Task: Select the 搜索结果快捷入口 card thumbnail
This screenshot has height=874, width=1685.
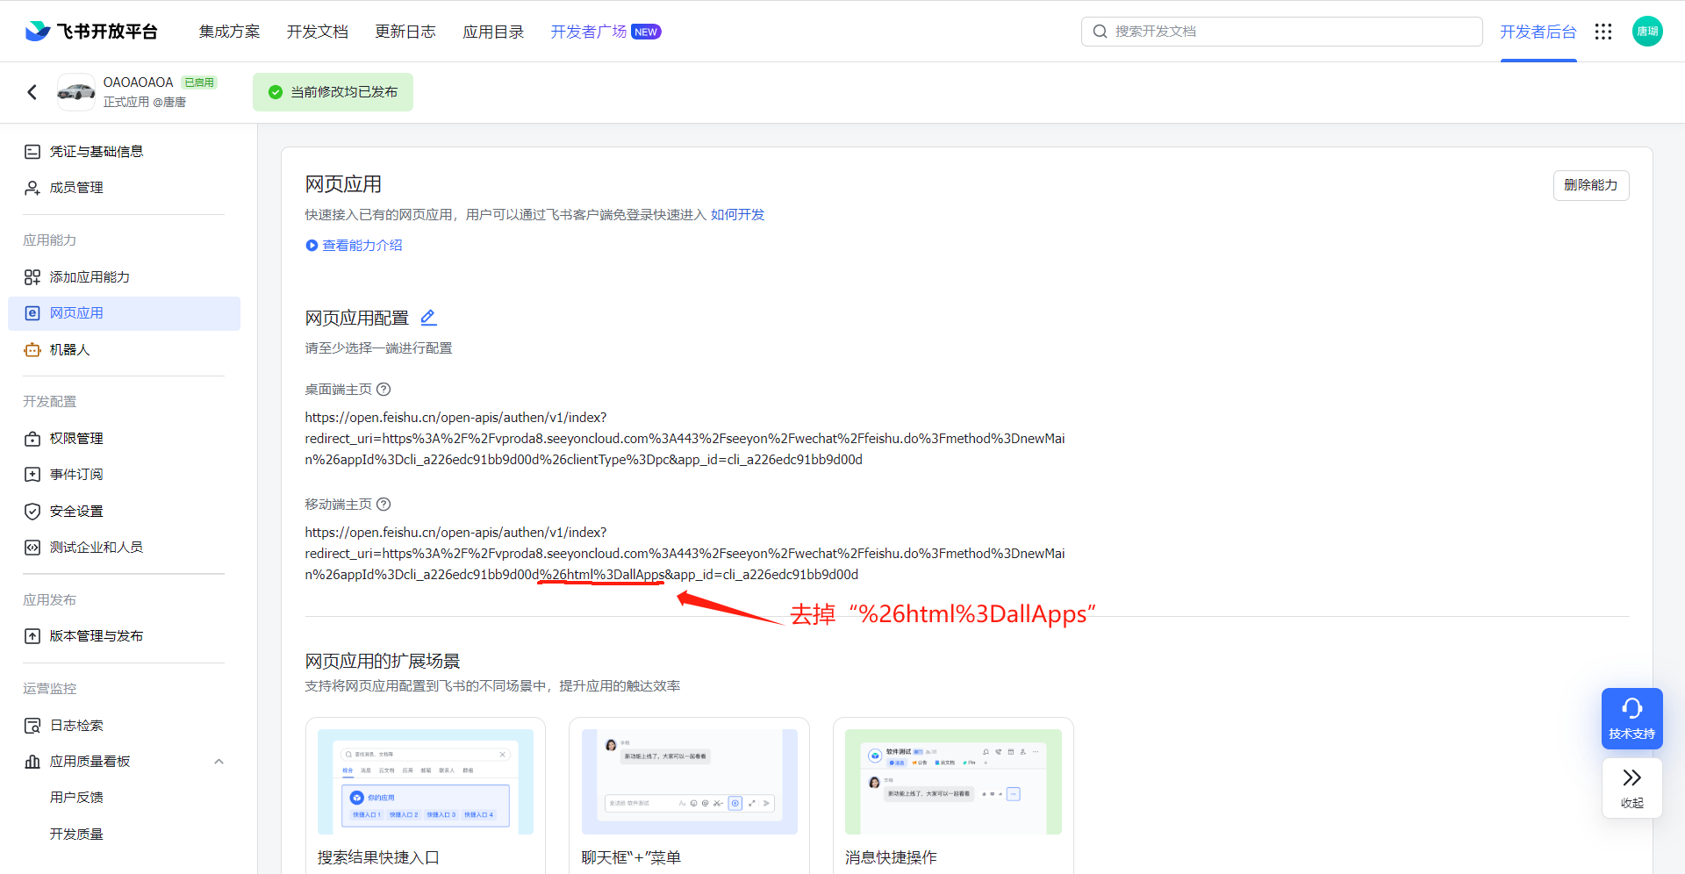Action: click(426, 782)
